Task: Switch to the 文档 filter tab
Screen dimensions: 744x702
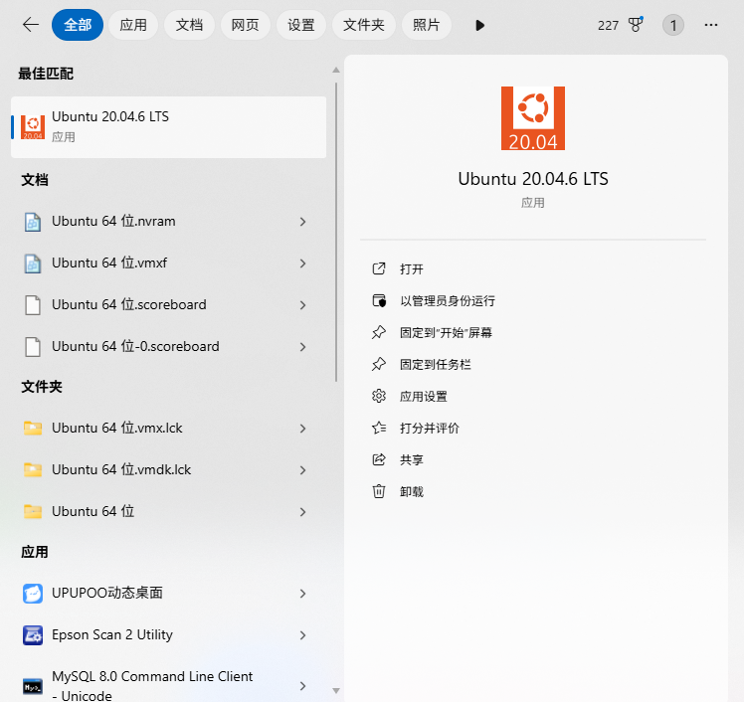Action: coord(189,25)
